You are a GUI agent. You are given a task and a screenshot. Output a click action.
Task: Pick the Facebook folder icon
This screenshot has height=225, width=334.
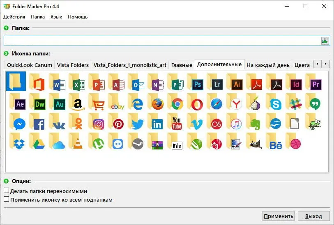(x=37, y=122)
